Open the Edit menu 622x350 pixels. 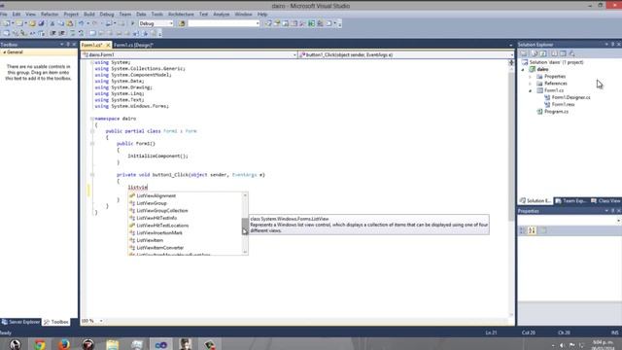17,14
